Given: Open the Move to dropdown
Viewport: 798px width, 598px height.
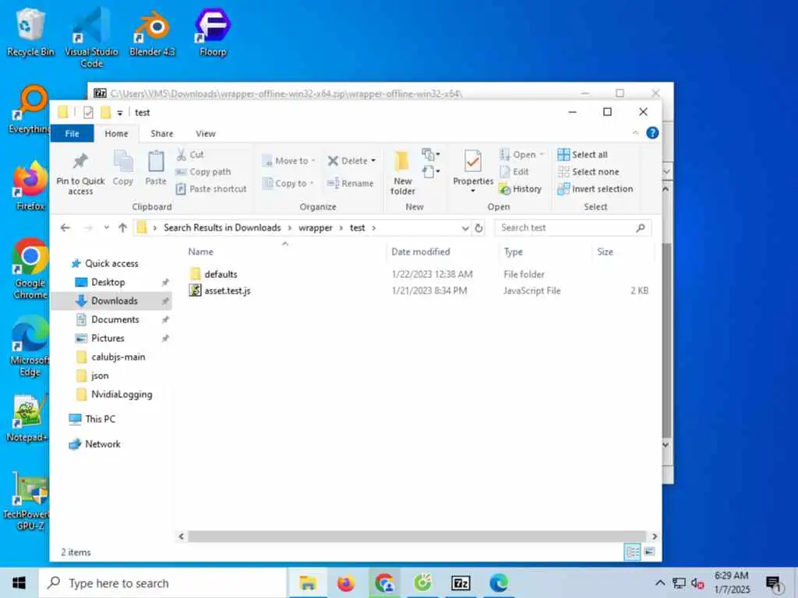Looking at the screenshot, I should pyautogui.click(x=288, y=160).
